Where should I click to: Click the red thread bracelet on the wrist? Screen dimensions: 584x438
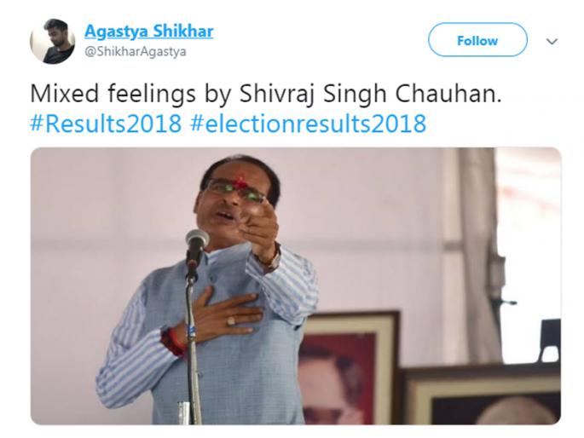[x=173, y=337]
